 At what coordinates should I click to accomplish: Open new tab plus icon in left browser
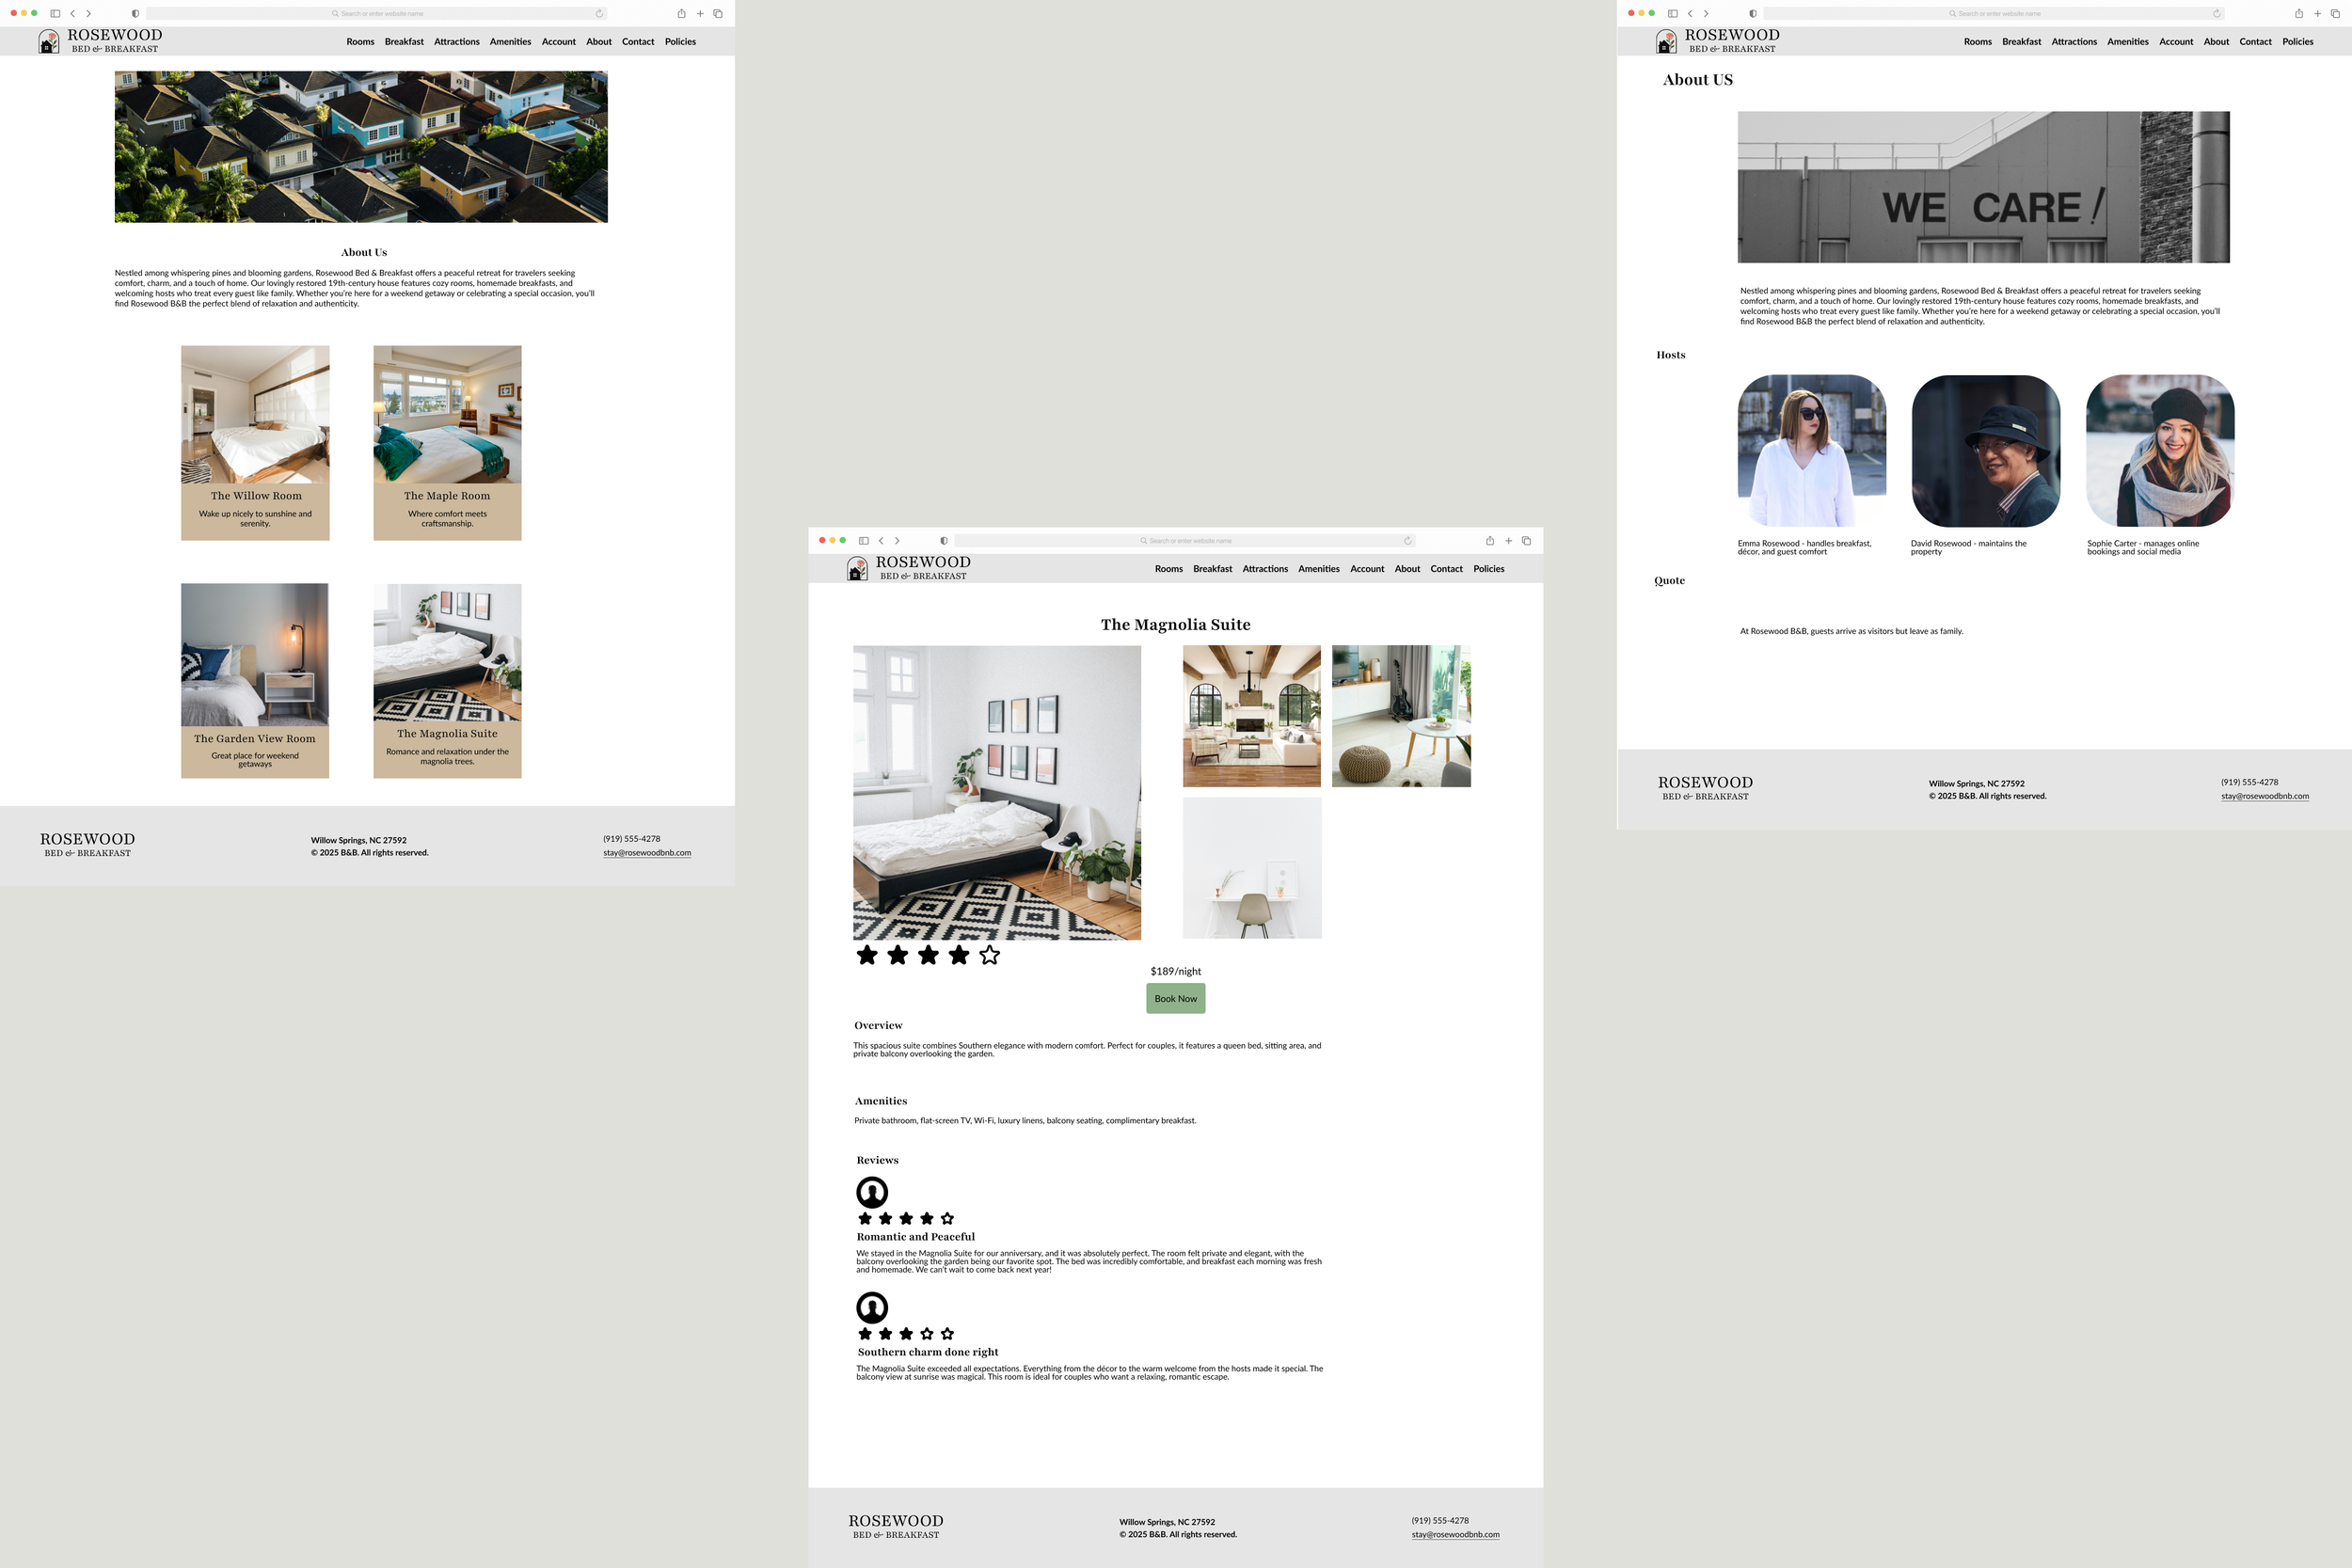[x=700, y=14]
